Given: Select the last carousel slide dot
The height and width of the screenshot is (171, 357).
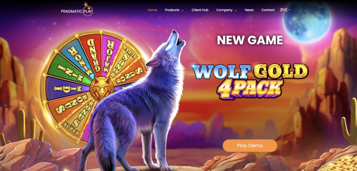Looking at the screenshot, I should coord(189,167).
